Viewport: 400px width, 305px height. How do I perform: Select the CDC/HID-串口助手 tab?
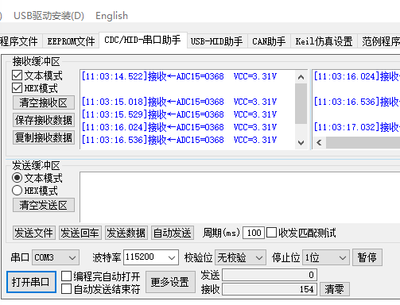143,41
